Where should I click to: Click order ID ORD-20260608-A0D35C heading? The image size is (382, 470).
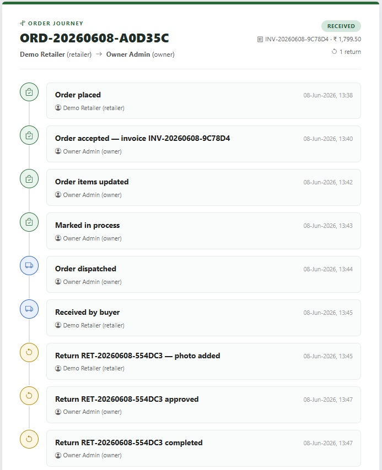coord(94,38)
